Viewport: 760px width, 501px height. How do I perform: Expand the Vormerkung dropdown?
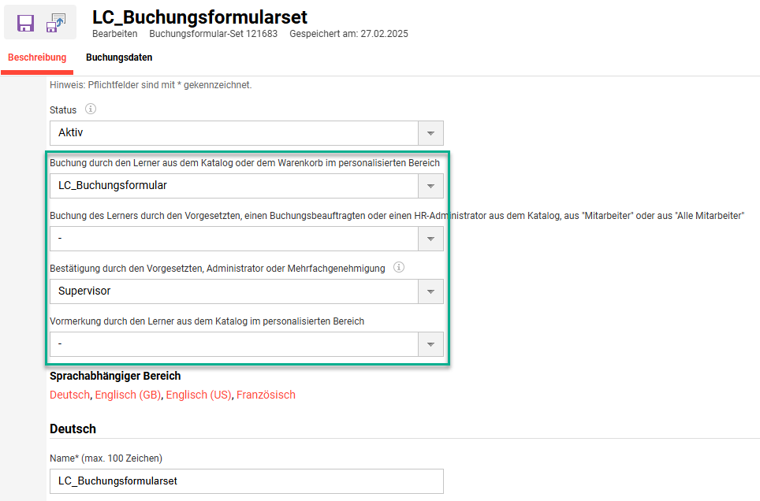coord(430,344)
